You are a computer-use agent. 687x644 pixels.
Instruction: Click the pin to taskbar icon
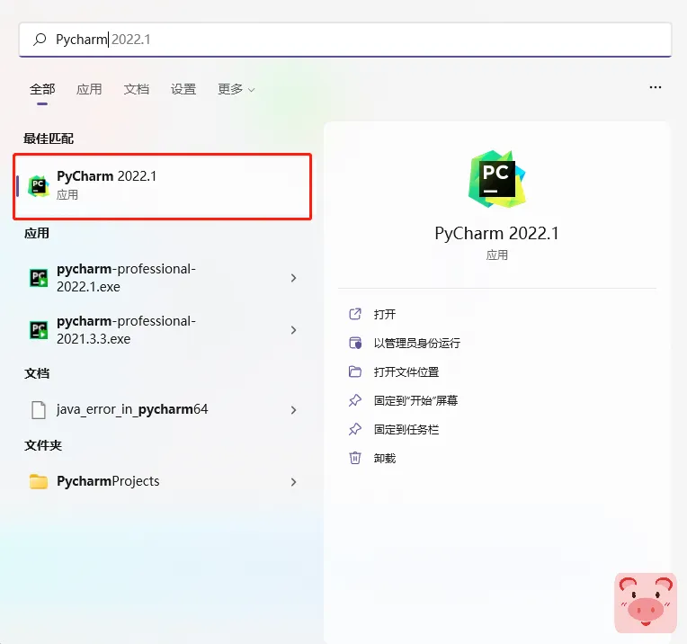click(x=355, y=429)
